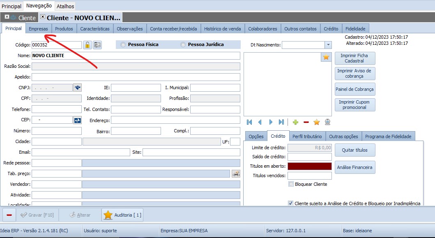The image size is (435, 238).
Task: Open the Dt Nascimento date dropdown
Action: click(x=328, y=45)
